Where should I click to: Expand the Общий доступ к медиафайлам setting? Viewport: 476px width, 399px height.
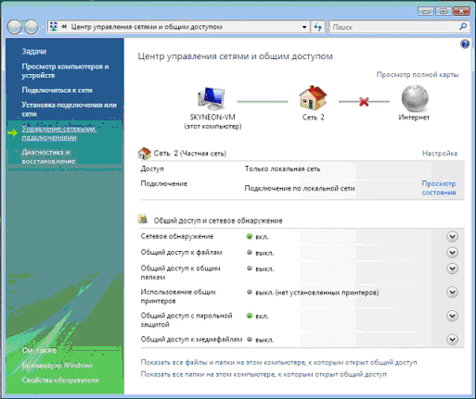452,340
